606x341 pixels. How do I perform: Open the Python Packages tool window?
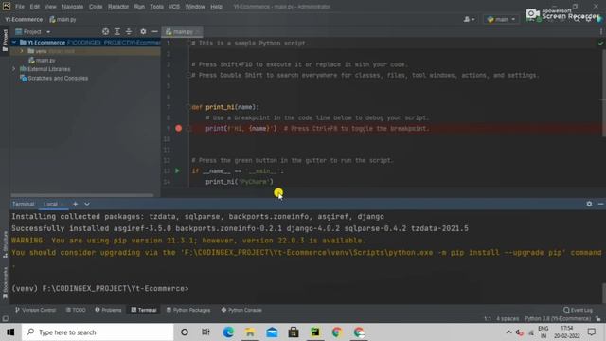tap(188, 310)
